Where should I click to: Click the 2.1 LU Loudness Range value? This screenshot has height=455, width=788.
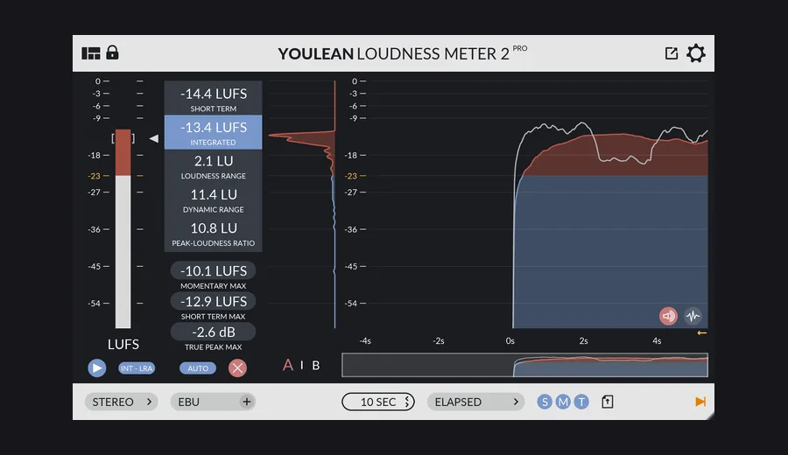coord(213,166)
